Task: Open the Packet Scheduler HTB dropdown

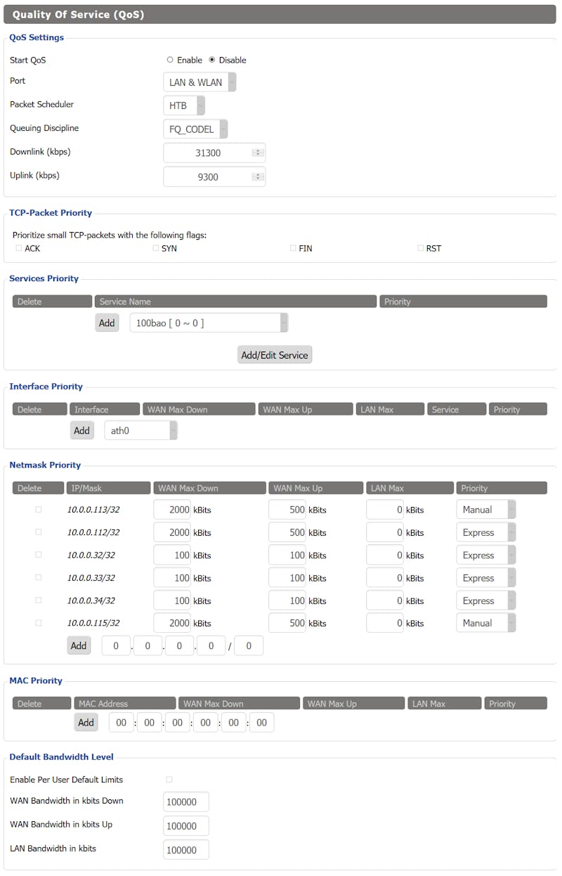Action: (184, 105)
